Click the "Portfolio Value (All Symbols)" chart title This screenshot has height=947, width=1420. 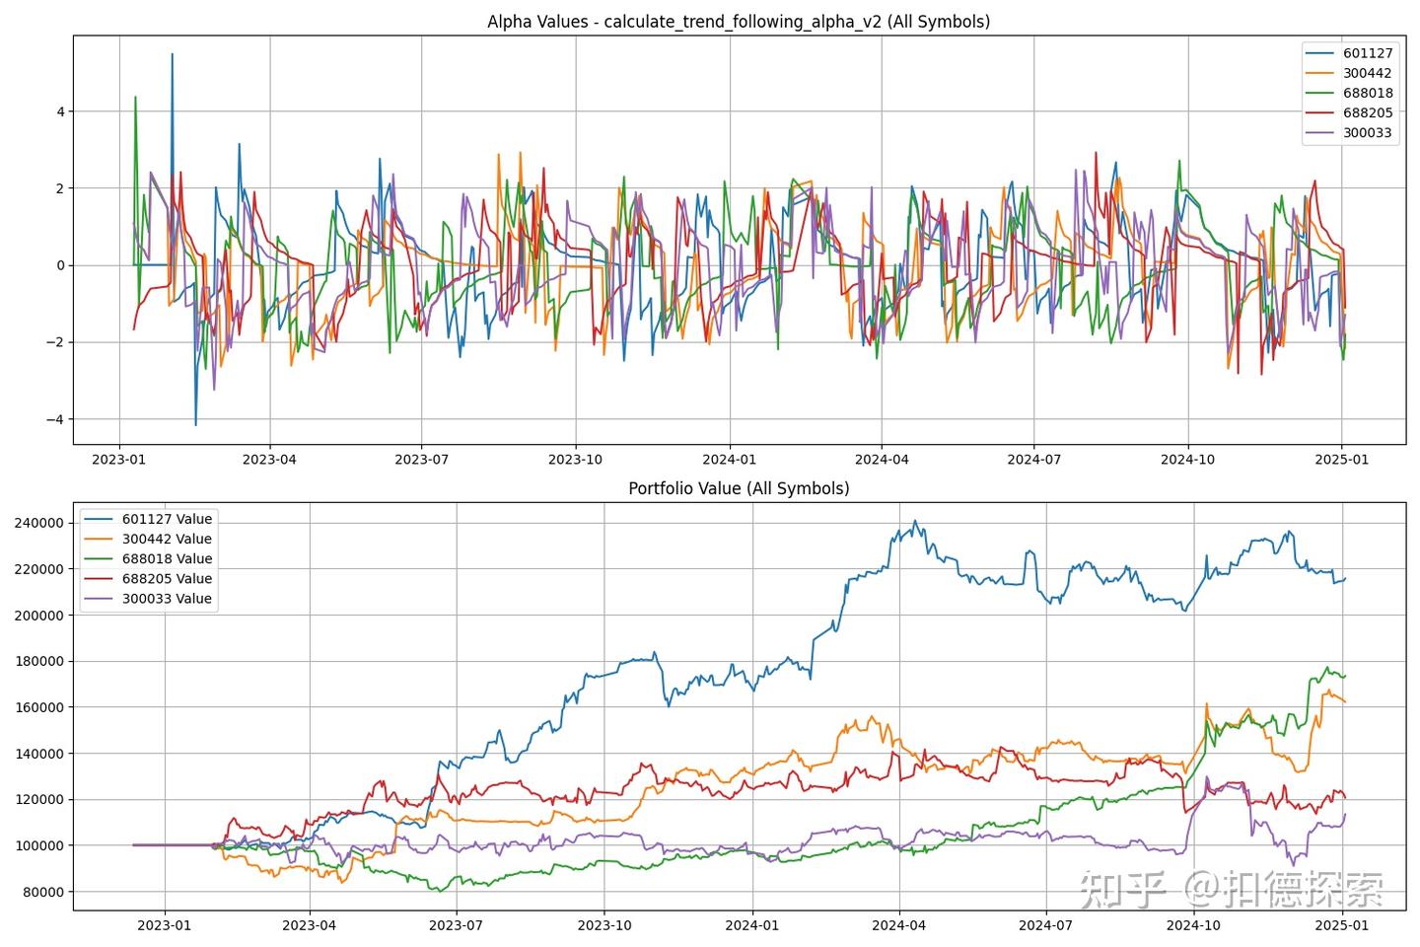point(739,488)
